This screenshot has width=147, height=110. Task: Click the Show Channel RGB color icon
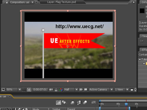click(61, 89)
